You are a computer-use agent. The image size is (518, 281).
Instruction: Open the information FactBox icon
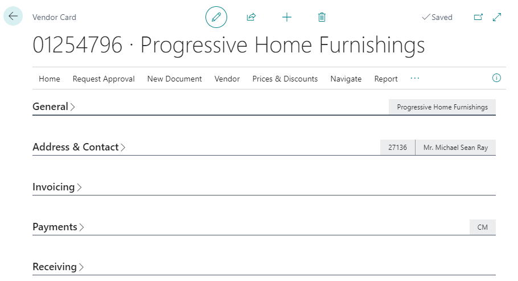(496, 78)
